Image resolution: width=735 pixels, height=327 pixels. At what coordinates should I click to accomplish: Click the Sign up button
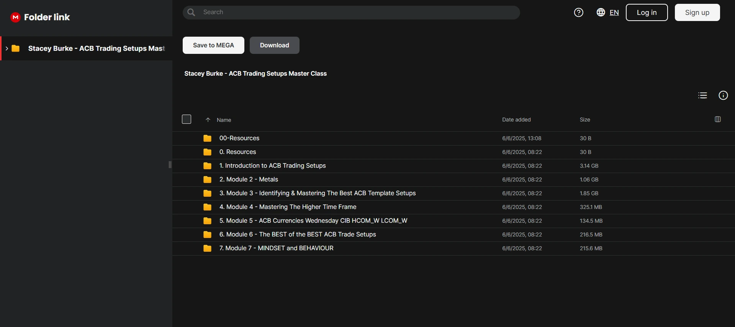(x=697, y=13)
